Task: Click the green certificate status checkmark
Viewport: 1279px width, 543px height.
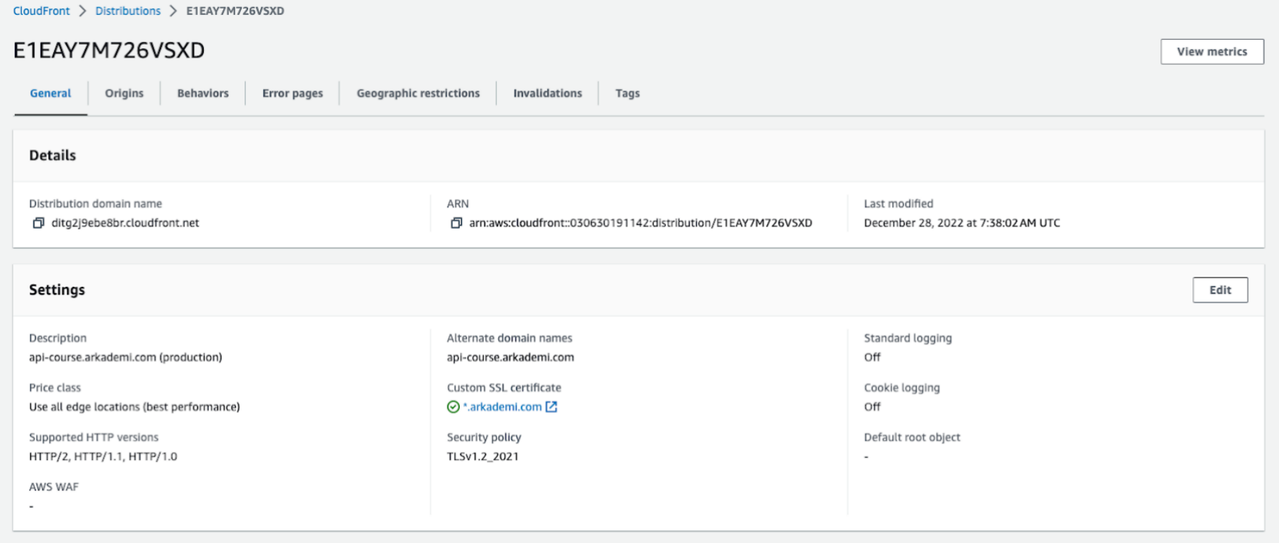Action: point(453,407)
